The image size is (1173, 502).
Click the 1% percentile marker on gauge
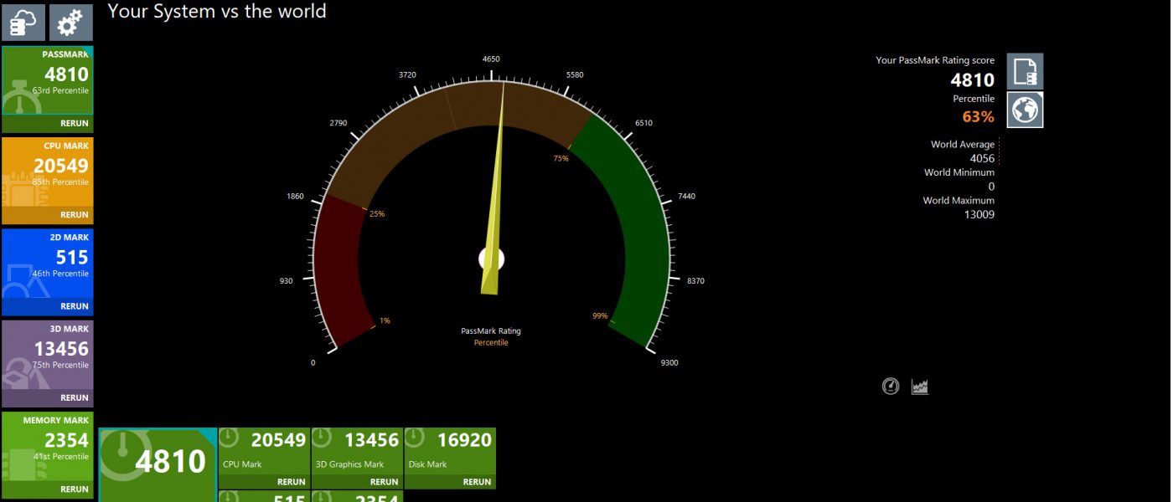(385, 320)
